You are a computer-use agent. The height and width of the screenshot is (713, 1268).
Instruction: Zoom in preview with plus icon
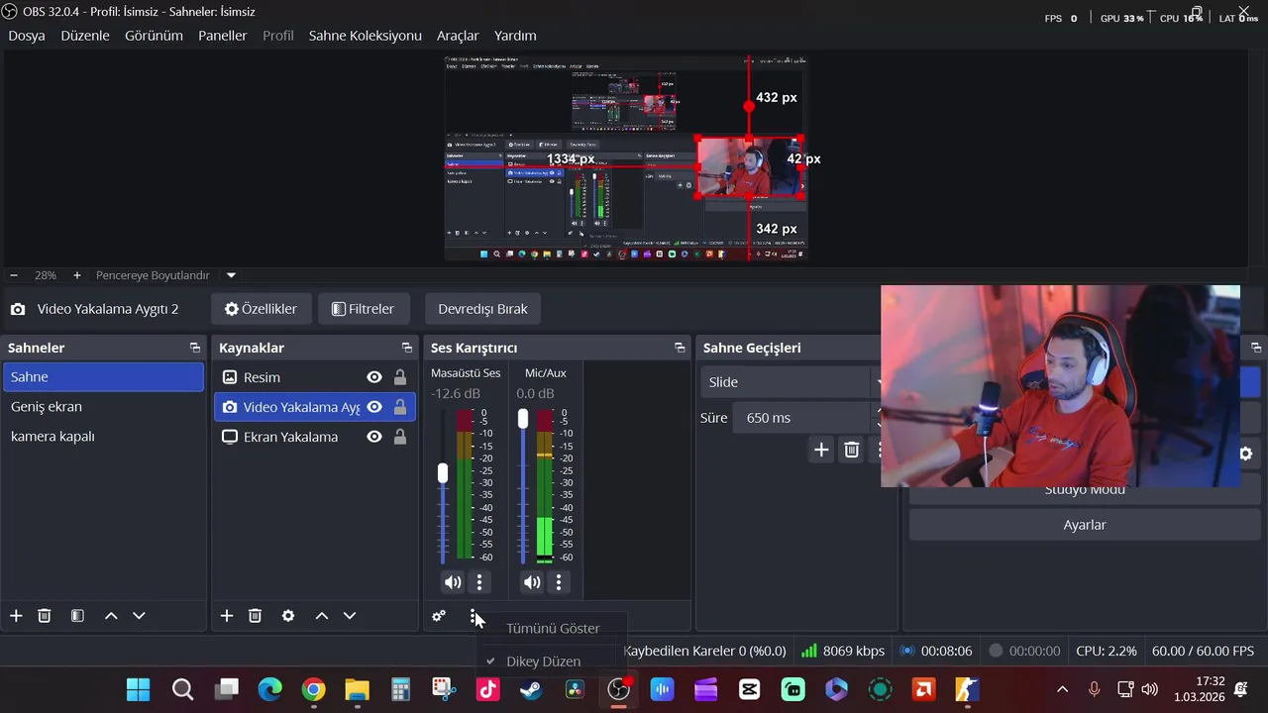76,275
